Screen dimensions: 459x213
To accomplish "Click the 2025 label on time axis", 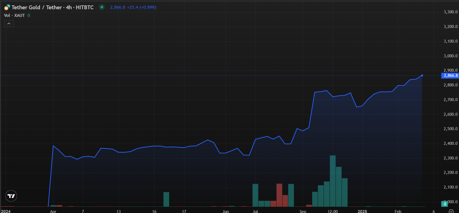I will click(x=363, y=211).
